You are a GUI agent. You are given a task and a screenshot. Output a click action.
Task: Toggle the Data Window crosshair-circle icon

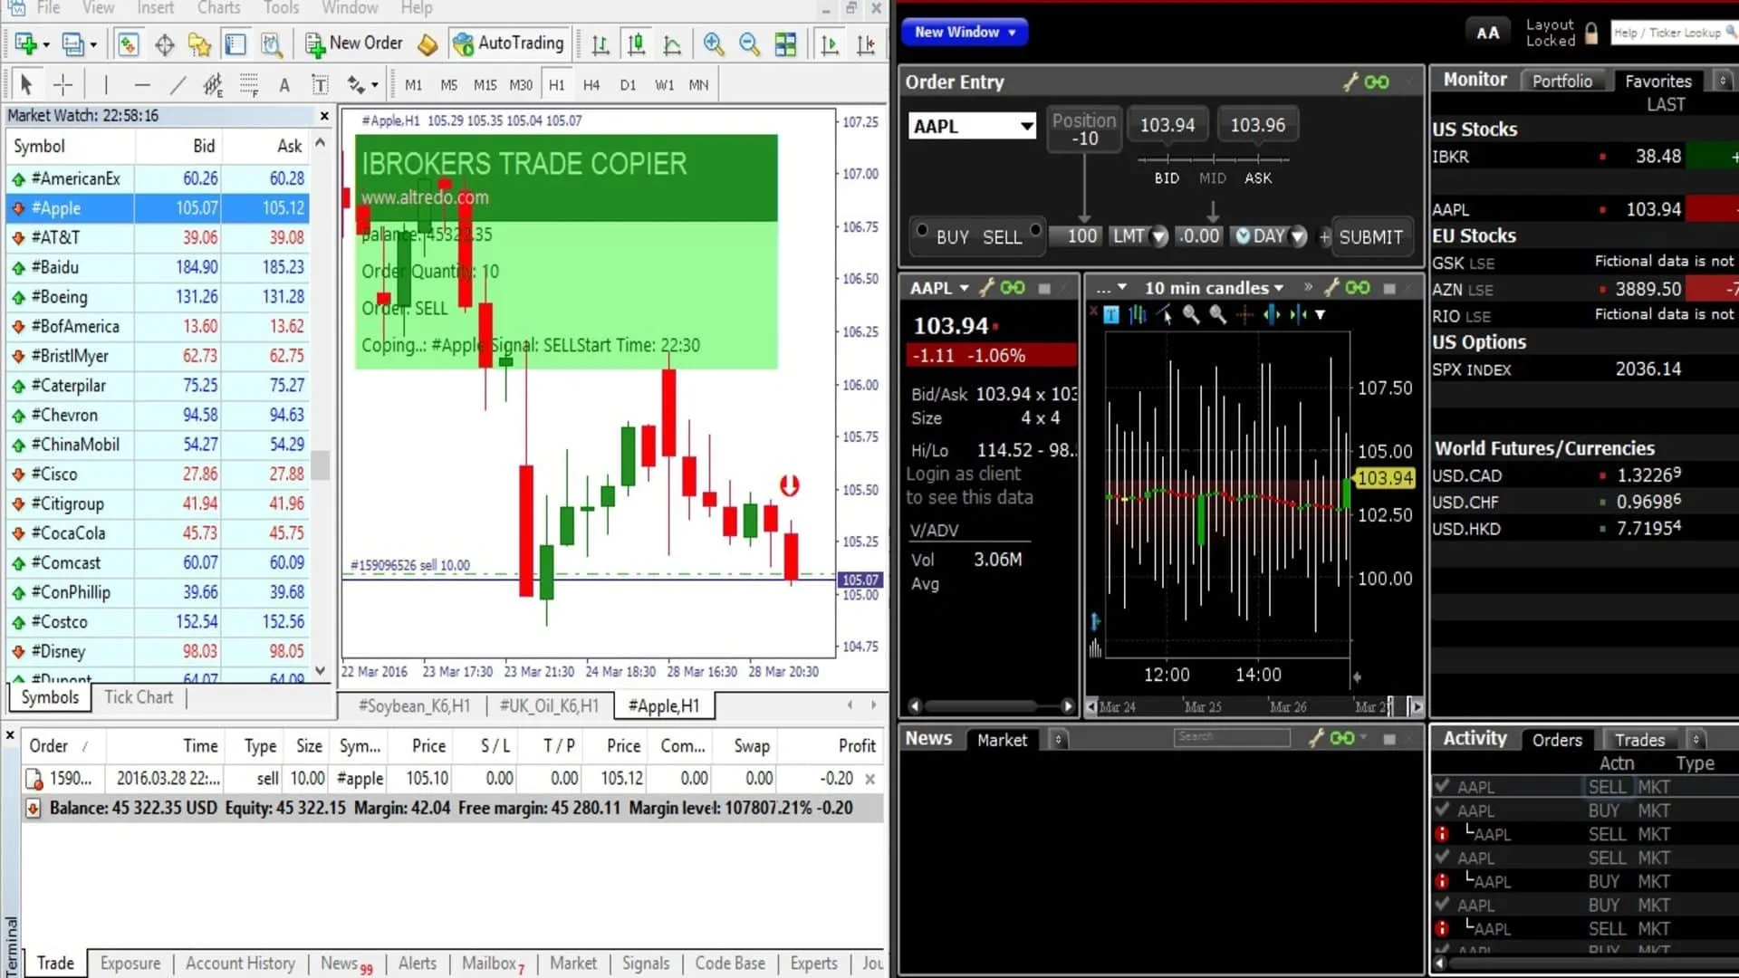164,43
